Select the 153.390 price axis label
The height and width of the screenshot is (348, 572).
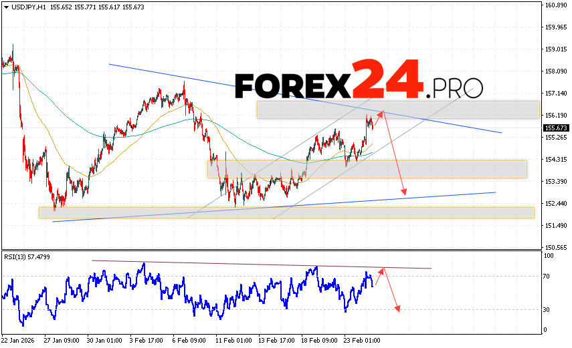[x=556, y=182]
